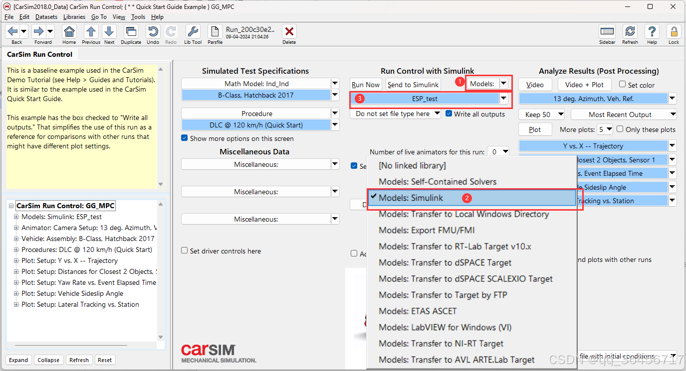Viewport: 686px width, 371px height.
Task: Click the Next dataset down-arrow icon
Action: point(109,32)
